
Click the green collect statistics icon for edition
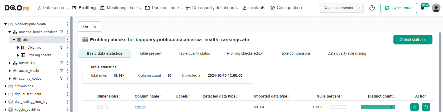[415, 107]
